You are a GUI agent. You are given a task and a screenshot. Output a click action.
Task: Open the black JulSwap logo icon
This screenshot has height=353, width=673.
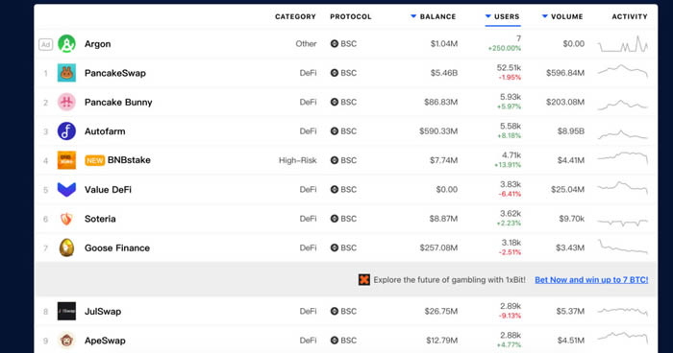click(66, 311)
